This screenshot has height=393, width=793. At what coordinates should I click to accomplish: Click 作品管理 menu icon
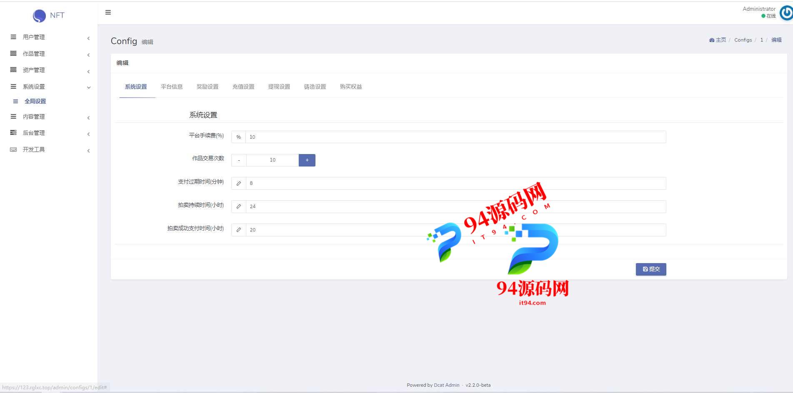[13, 54]
